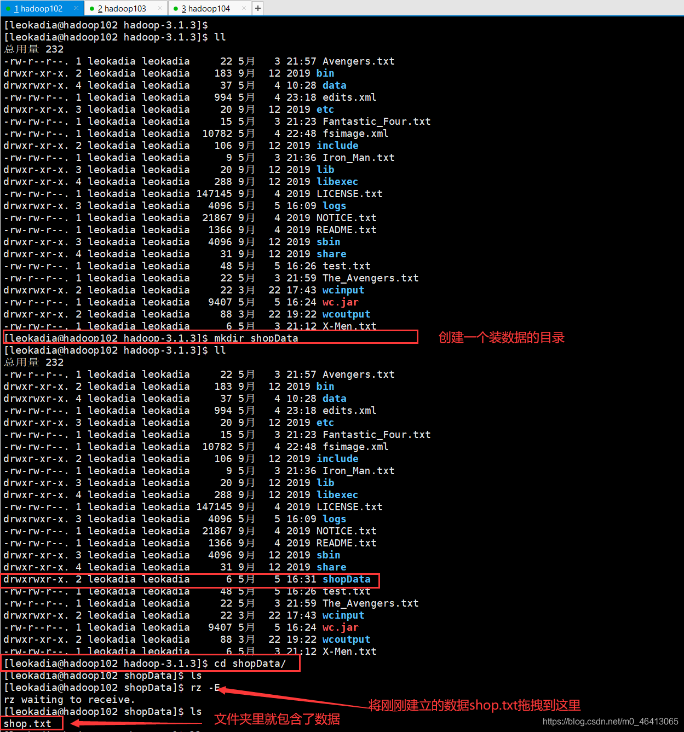Screen dimensions: 684x732
Task: Click Iron_Man.txt in the listing after mkdir
Action: tap(359, 470)
